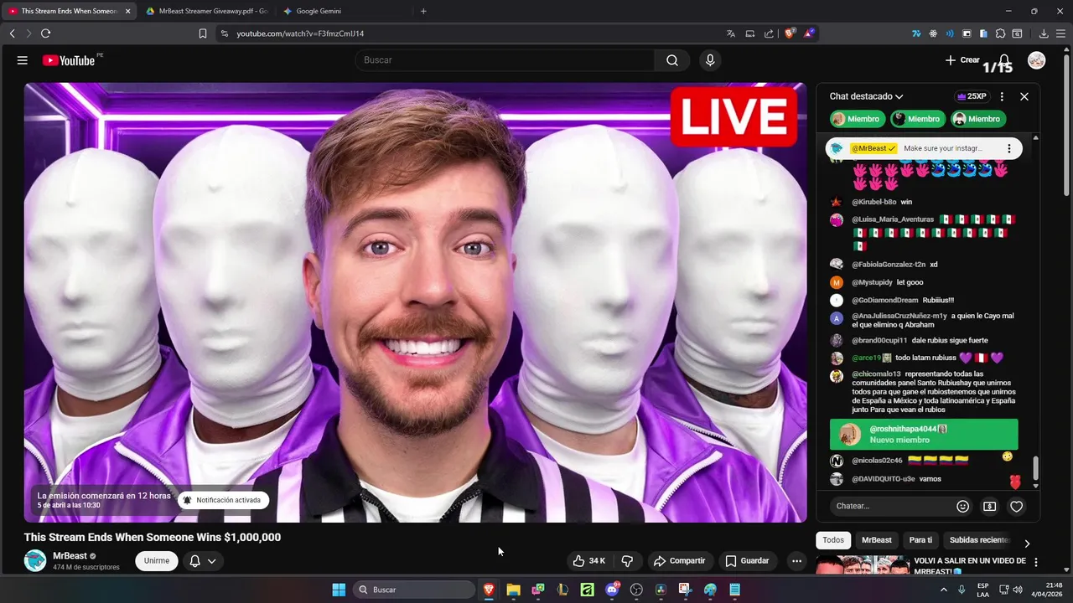Open browser extensions puzzle icon

click(1000, 33)
